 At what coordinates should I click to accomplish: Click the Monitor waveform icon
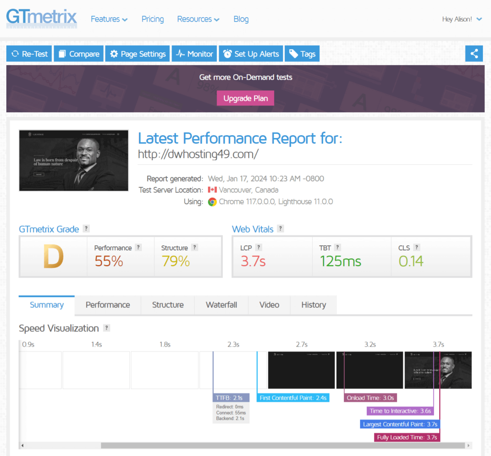pos(179,53)
